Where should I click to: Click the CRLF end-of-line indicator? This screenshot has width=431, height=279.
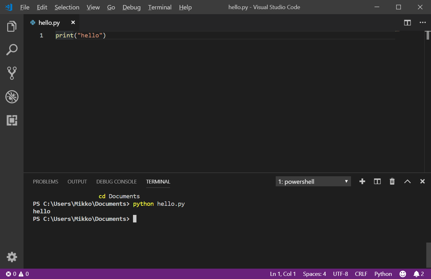[361, 274]
